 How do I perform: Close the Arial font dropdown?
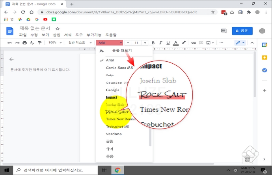click(110, 42)
